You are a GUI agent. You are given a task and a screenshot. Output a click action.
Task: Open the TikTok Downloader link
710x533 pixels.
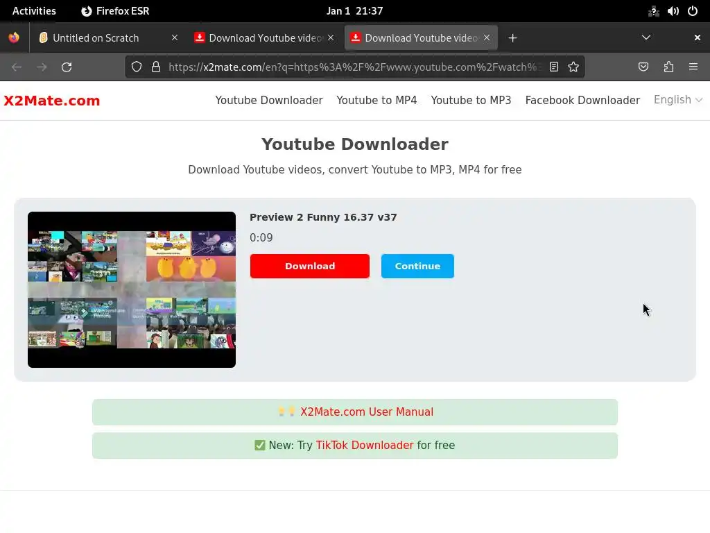click(x=365, y=445)
